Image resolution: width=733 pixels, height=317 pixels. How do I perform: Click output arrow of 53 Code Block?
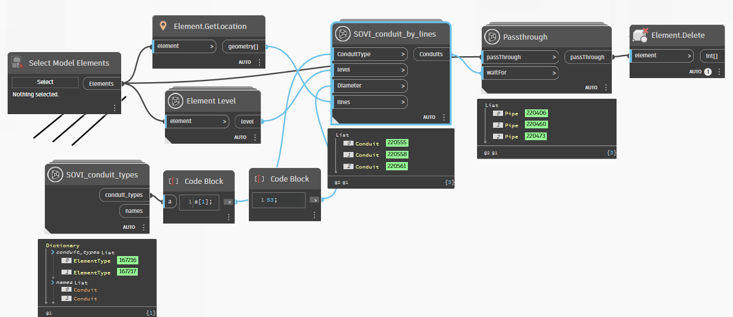pos(314,200)
